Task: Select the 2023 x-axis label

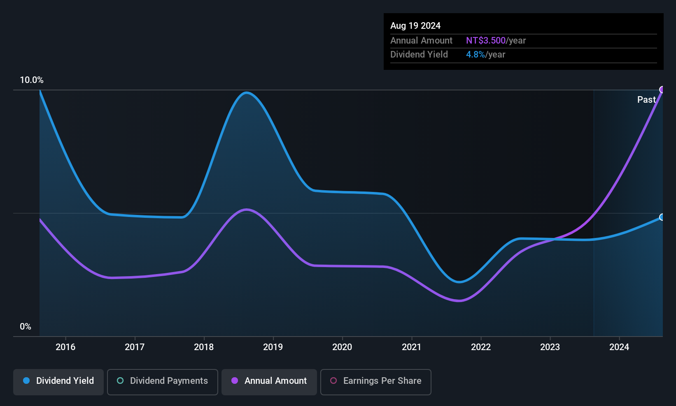Action: (x=550, y=347)
